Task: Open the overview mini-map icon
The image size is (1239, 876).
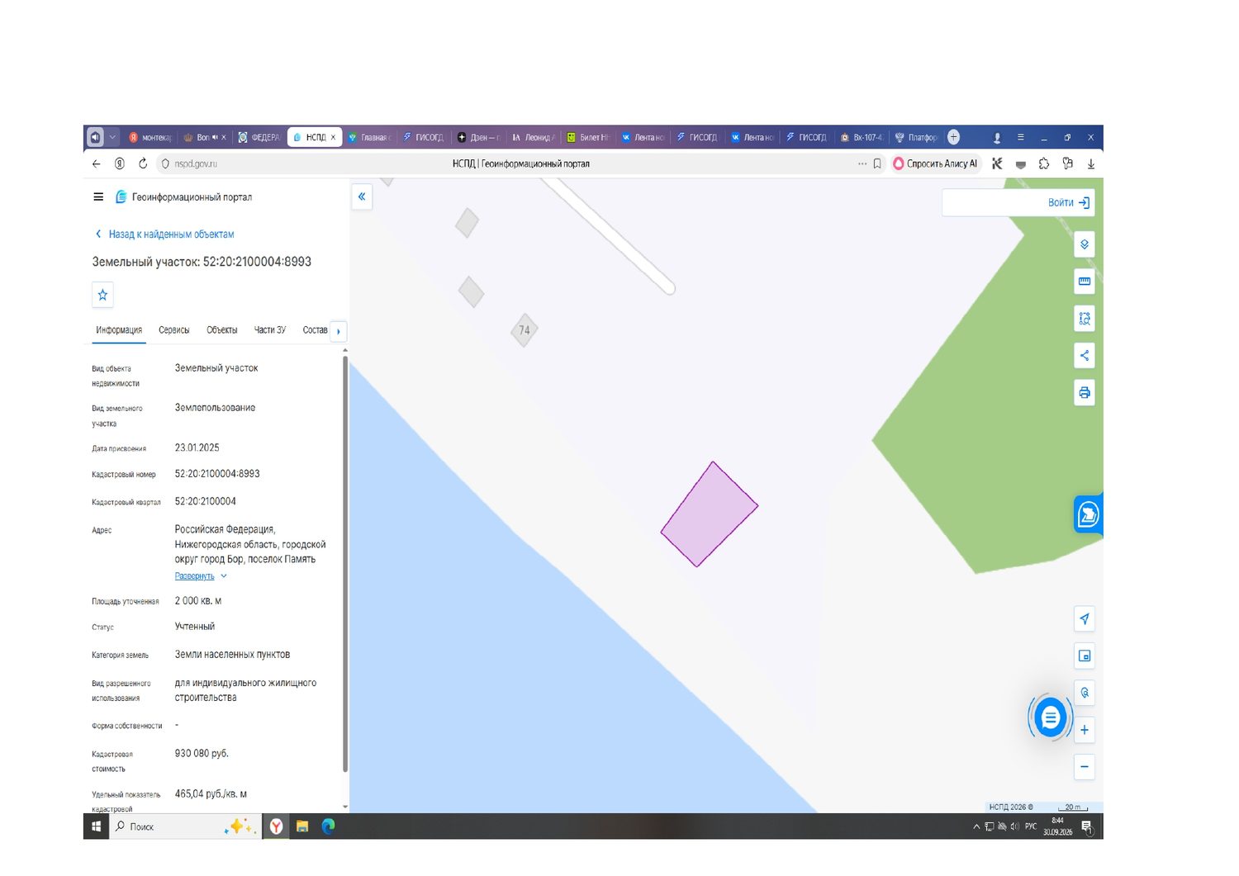Action: click(x=1085, y=656)
